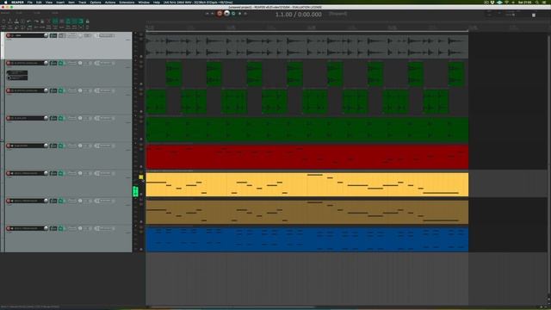Screen dimensions: 551x310
Task: Open FX button on brown item track
Action: 53,201
